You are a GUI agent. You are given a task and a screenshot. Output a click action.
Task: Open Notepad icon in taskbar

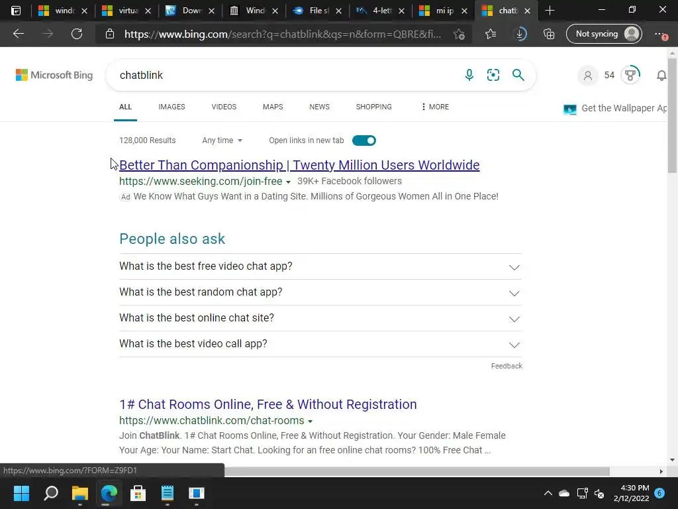tap(168, 493)
